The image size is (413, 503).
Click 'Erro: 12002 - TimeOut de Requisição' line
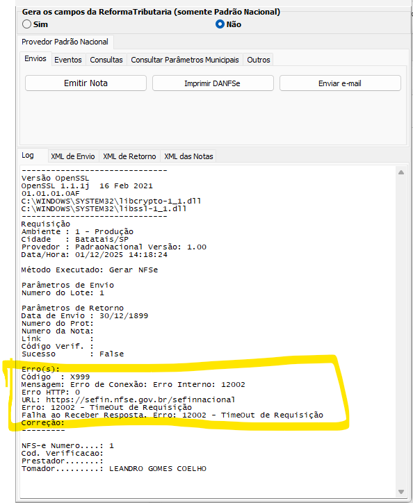(106, 407)
